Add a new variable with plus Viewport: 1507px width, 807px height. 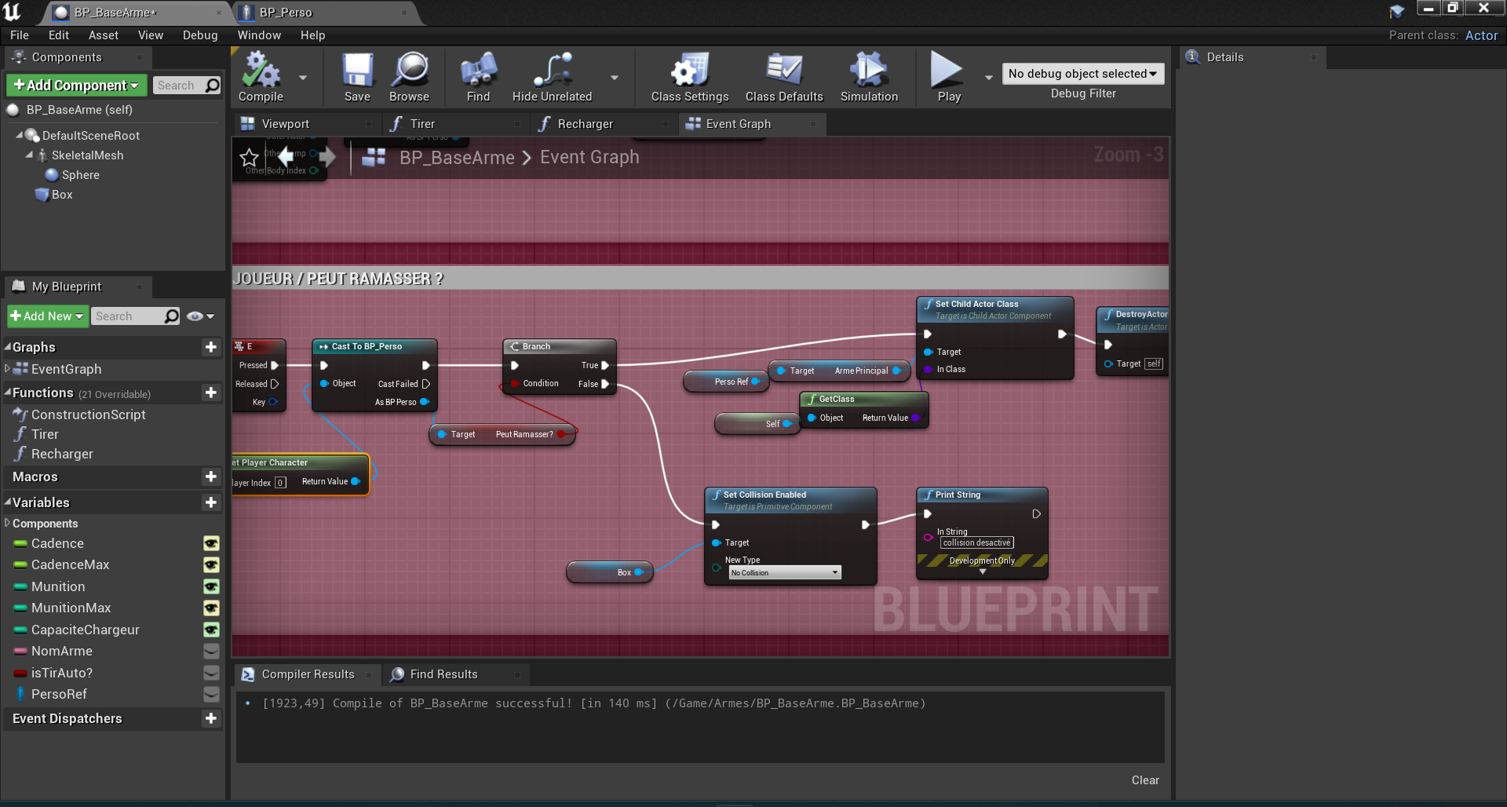[210, 502]
